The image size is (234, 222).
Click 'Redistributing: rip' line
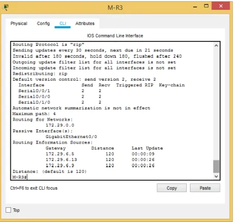(40, 74)
